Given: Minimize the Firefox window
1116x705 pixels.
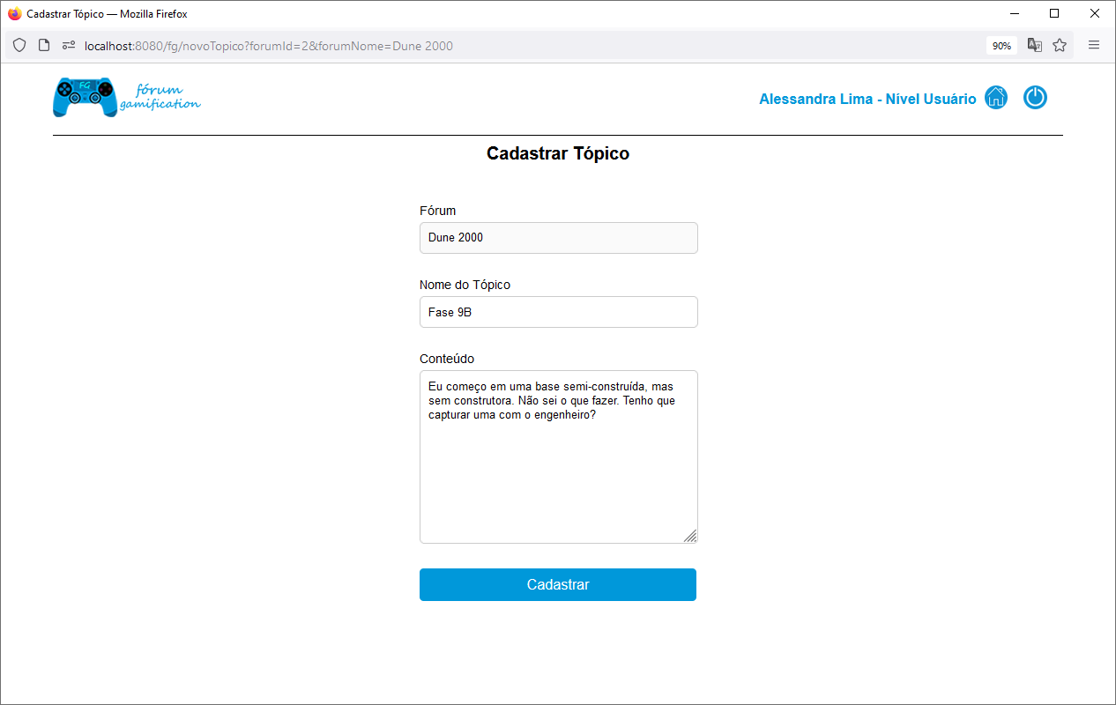Looking at the screenshot, I should pyautogui.click(x=1014, y=14).
